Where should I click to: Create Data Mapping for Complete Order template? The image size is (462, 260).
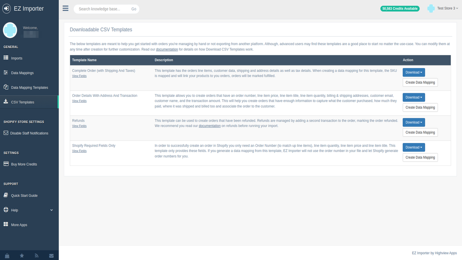(x=420, y=82)
